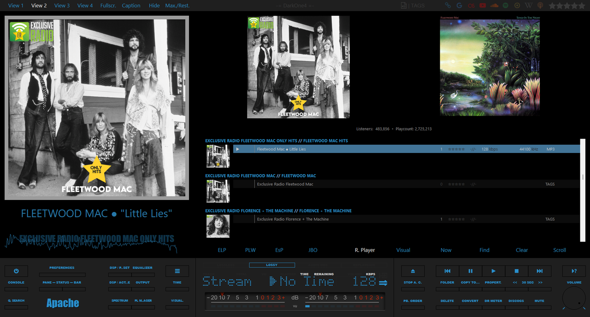Image resolution: width=590 pixels, height=317 pixels.
Task: Pause the playback
Action: click(x=470, y=271)
